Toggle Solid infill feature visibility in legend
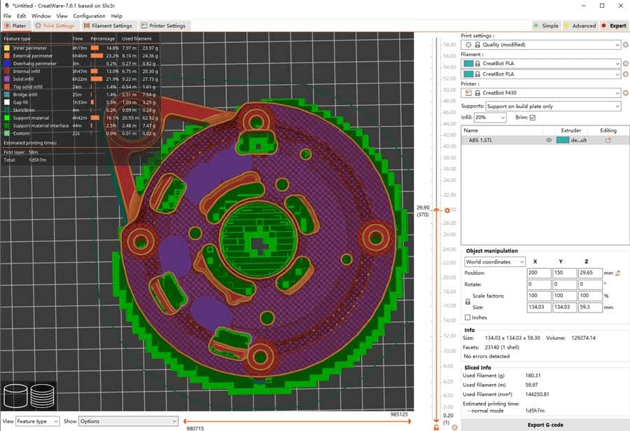Viewport: 630px width, 431px height. (7, 79)
